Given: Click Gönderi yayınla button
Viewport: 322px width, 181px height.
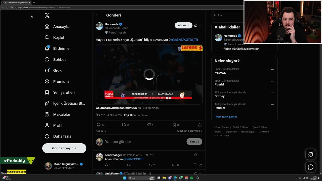Looking at the screenshot, I should [64, 148].
